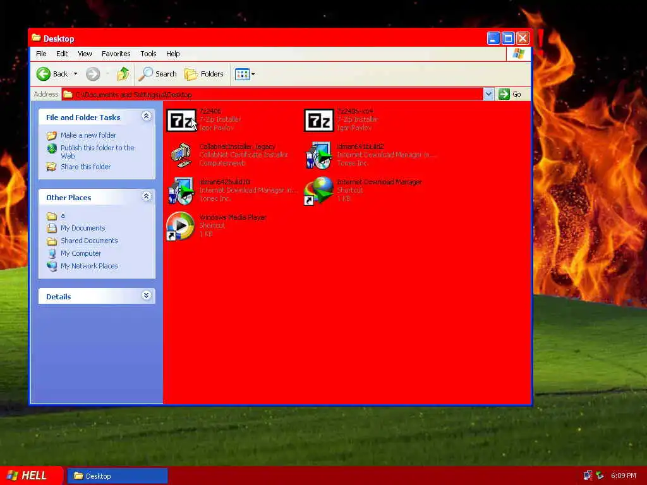Click the 'Details' header text
This screenshot has height=485, width=647.
pos(59,297)
